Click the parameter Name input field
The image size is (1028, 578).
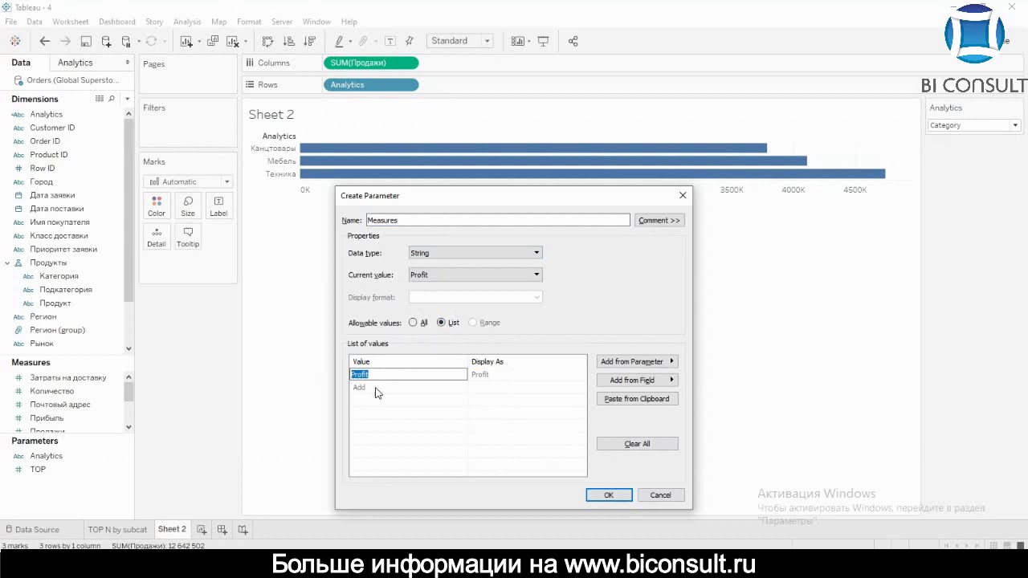click(x=498, y=220)
